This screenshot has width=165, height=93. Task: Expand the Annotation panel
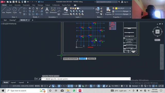pos(53,17)
